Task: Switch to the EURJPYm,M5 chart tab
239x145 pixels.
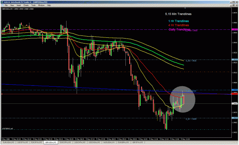Action: 36,142
